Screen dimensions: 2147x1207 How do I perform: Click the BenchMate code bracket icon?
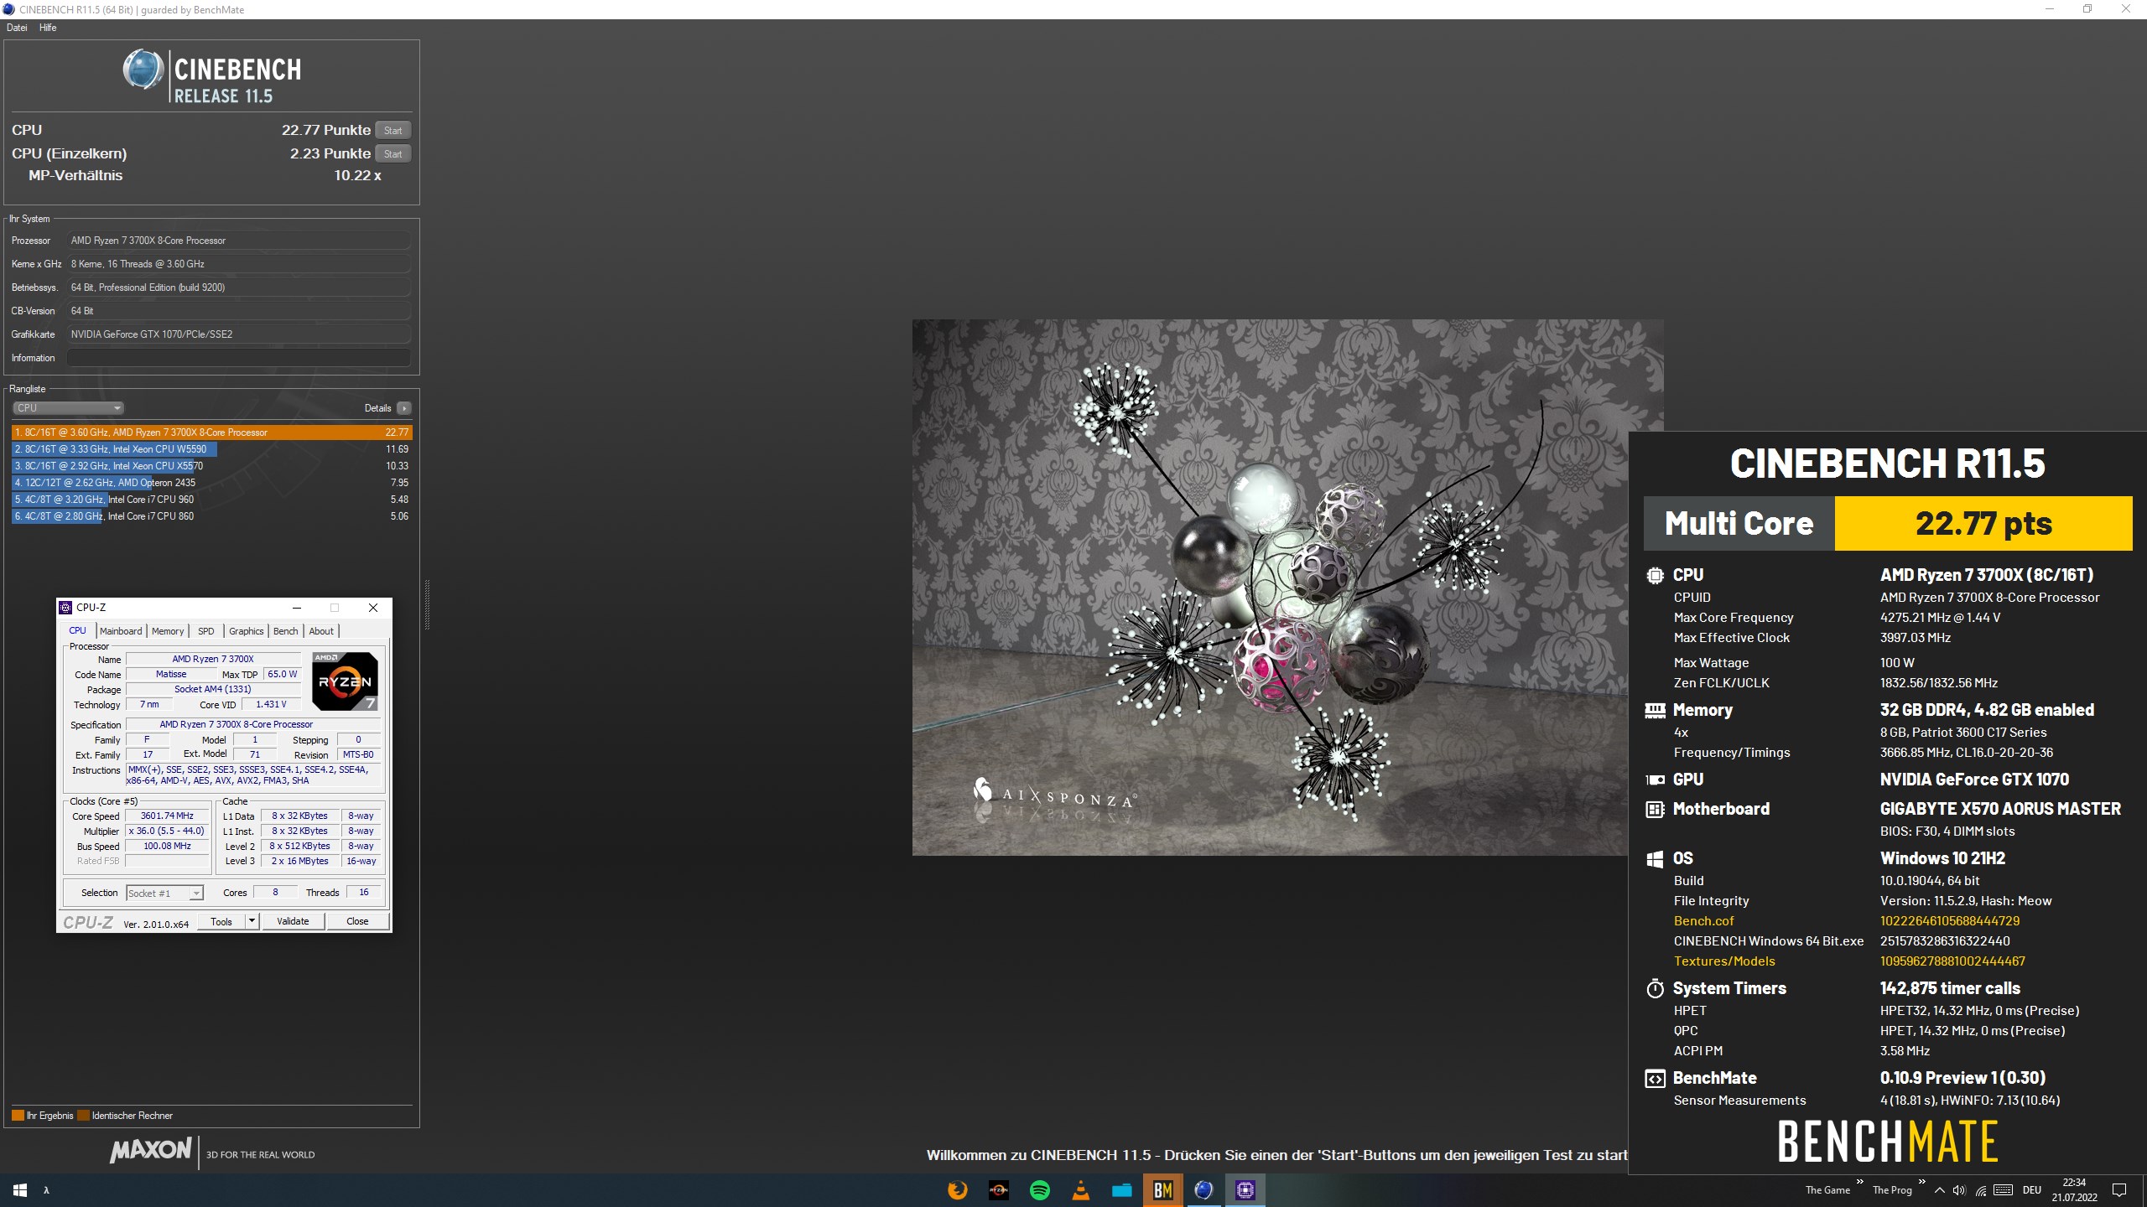click(x=1655, y=1079)
